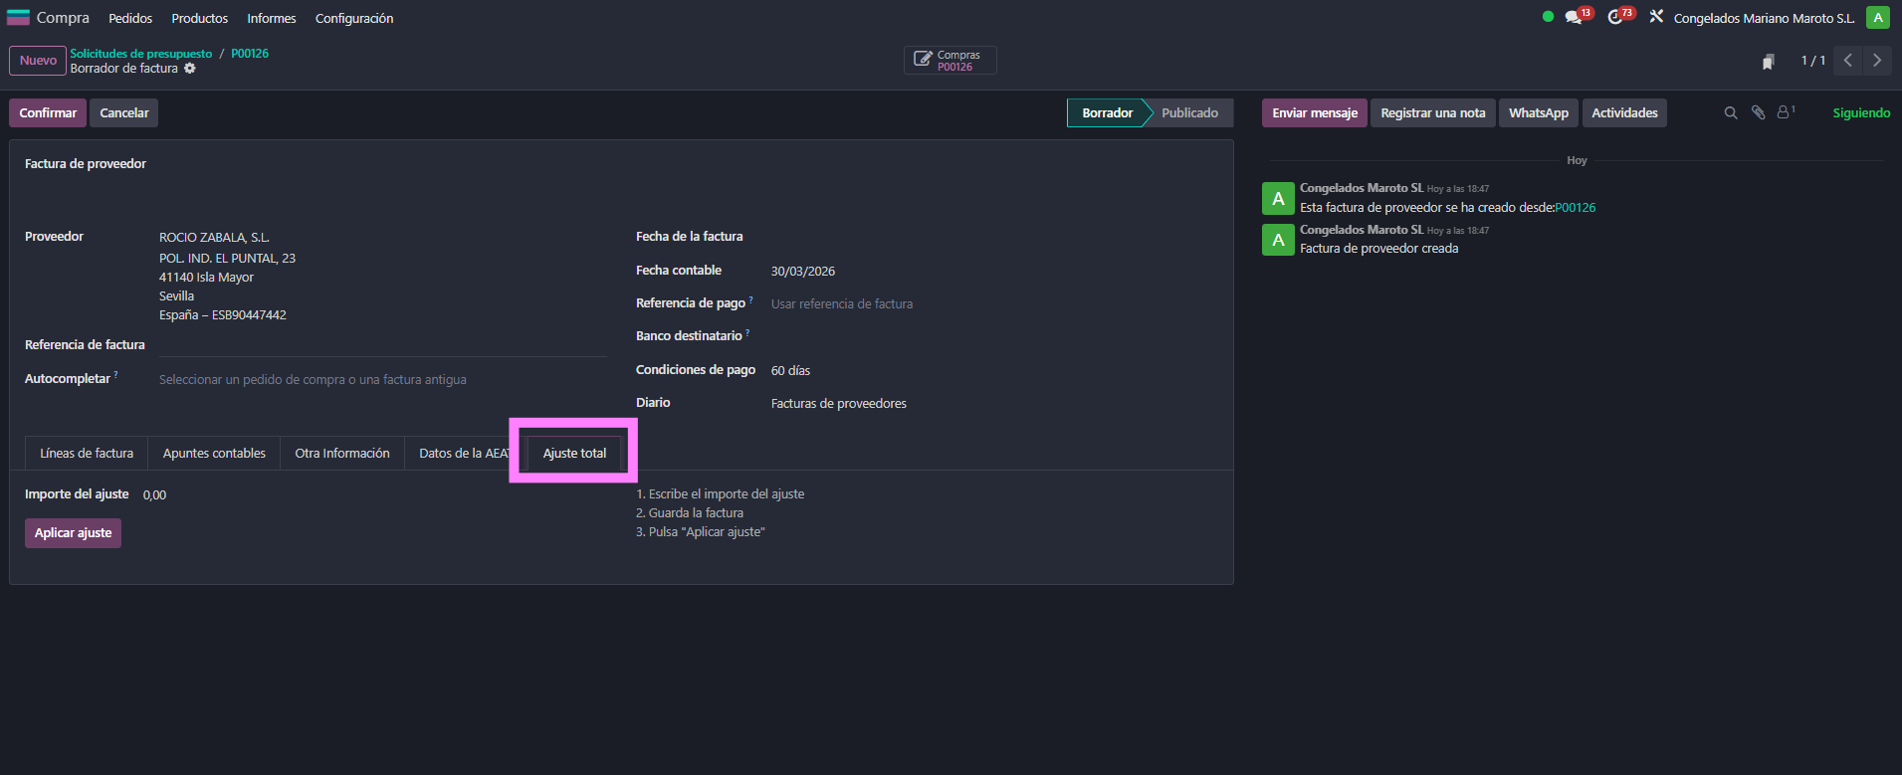Go to next record with right arrow
The height and width of the screenshot is (775, 1902).
[x=1877, y=61]
